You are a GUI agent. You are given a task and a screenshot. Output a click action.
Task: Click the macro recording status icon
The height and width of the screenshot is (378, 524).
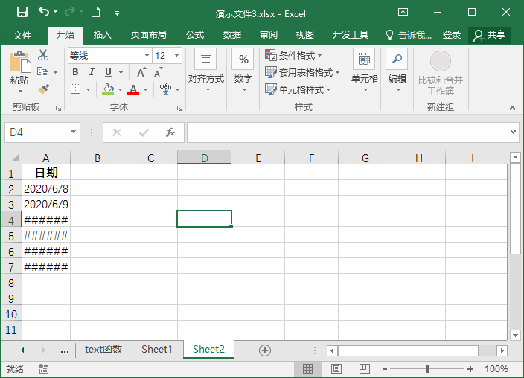click(43, 369)
